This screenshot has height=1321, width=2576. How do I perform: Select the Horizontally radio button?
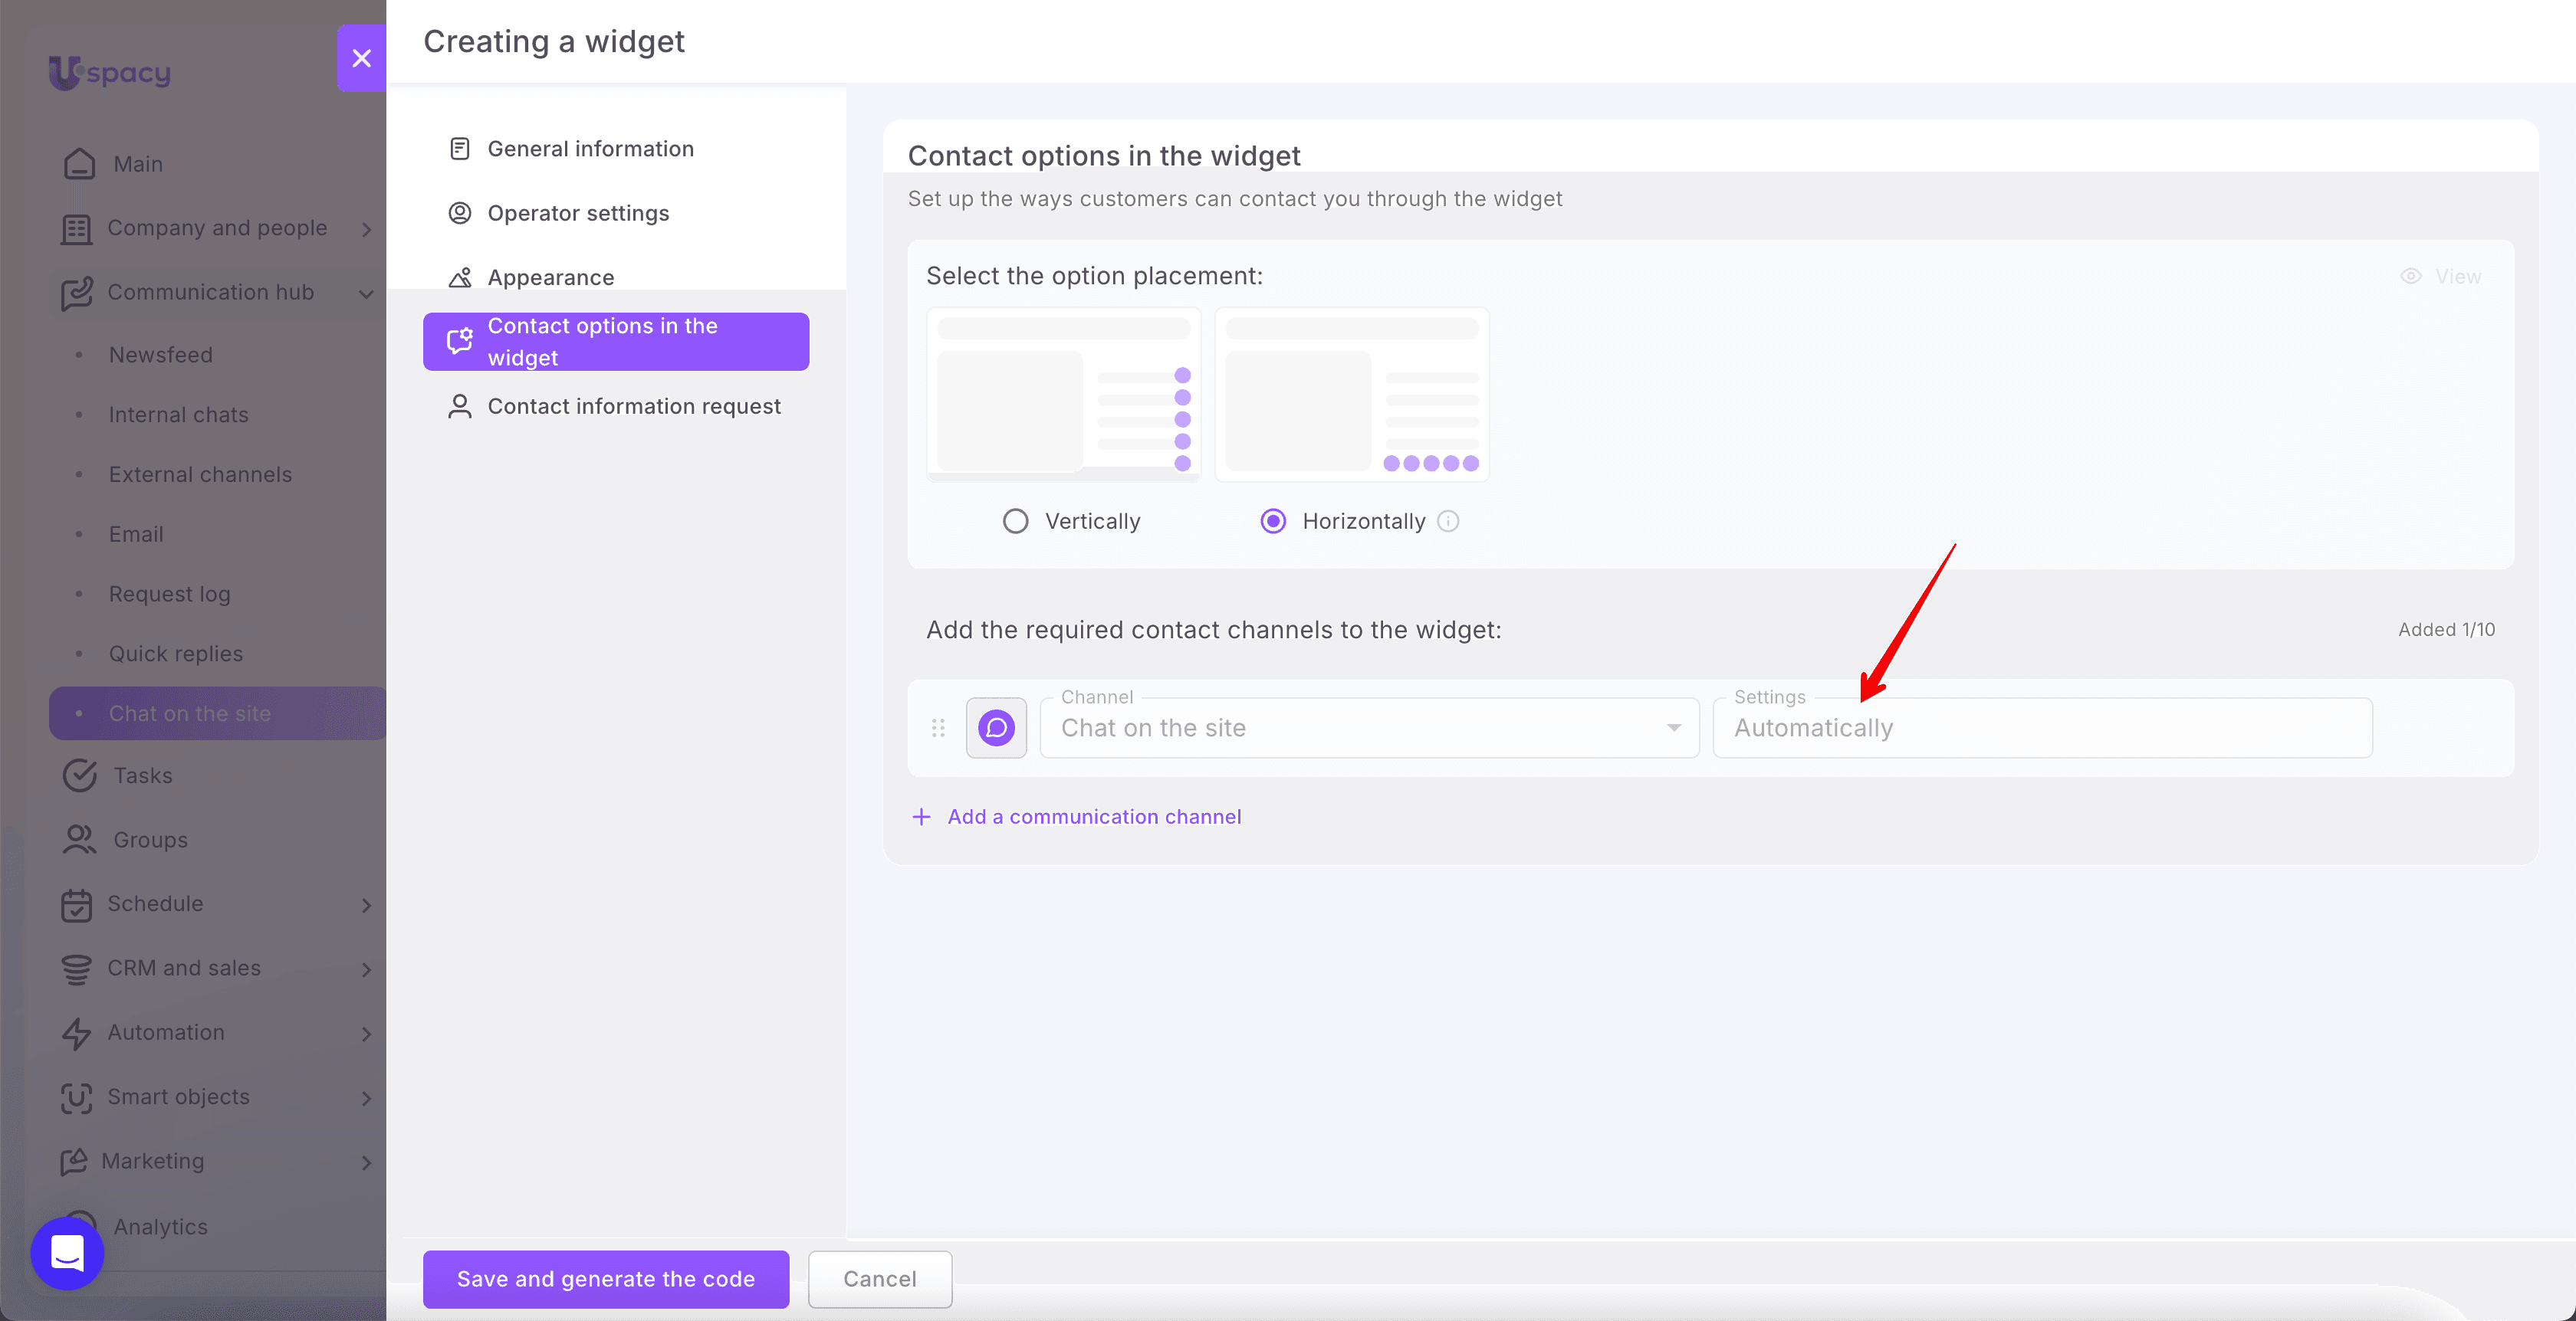(1273, 520)
